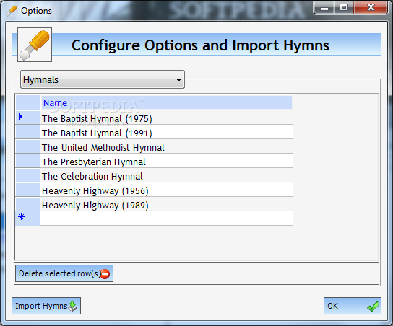The height and width of the screenshot is (326, 393).
Task: Select The Baptist Hymnal (1975) cell
Action: (x=166, y=118)
